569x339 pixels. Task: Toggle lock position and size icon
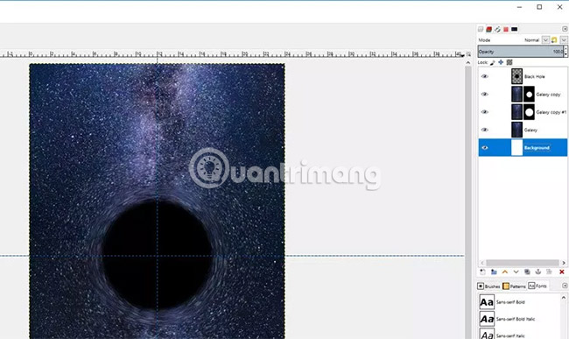pos(501,62)
